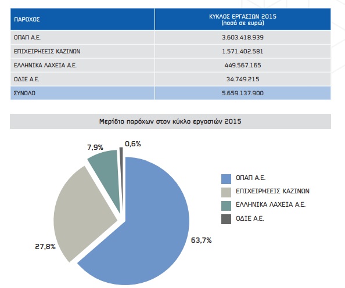Click the dark gray ΟΔΙΕ legend swatch
345x288 pixels.
point(226,219)
